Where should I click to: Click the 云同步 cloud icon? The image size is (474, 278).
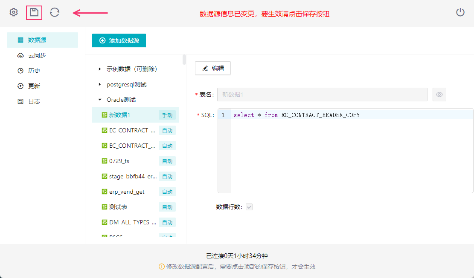click(x=20, y=55)
